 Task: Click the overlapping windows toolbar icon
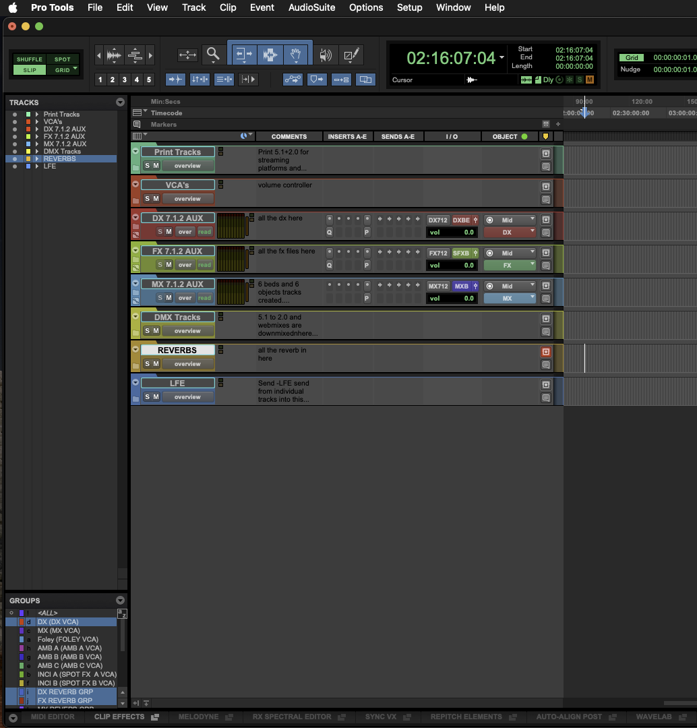click(365, 80)
